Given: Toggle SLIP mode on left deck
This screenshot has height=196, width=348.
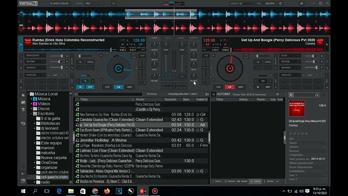Looking at the screenshot, I should 134,57.
